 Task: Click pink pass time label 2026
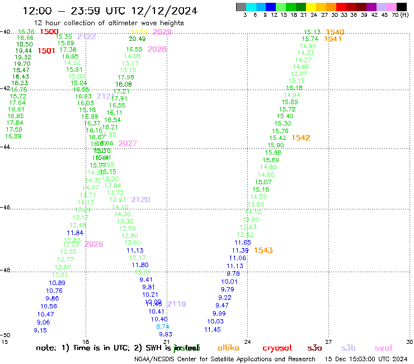[x=94, y=244]
